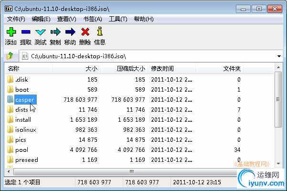Viewport: 287px width, 191px height.
Task: Select the casper folder name
Action: [x=25, y=100]
